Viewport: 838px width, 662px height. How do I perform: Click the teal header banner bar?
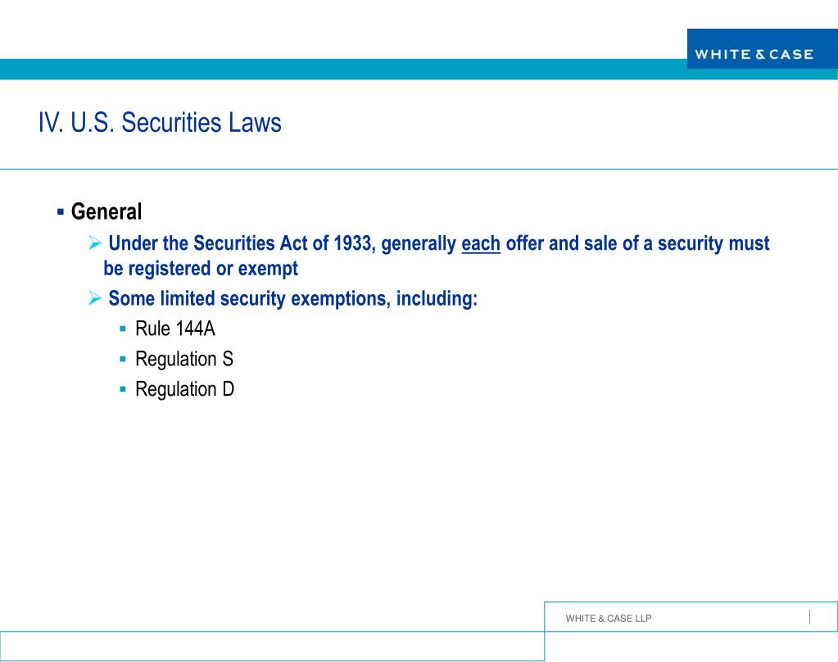tap(344, 69)
